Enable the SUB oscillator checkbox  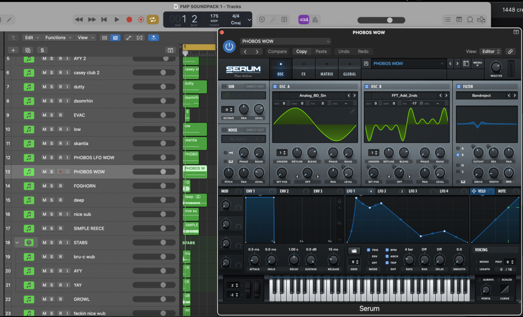coord(224,86)
